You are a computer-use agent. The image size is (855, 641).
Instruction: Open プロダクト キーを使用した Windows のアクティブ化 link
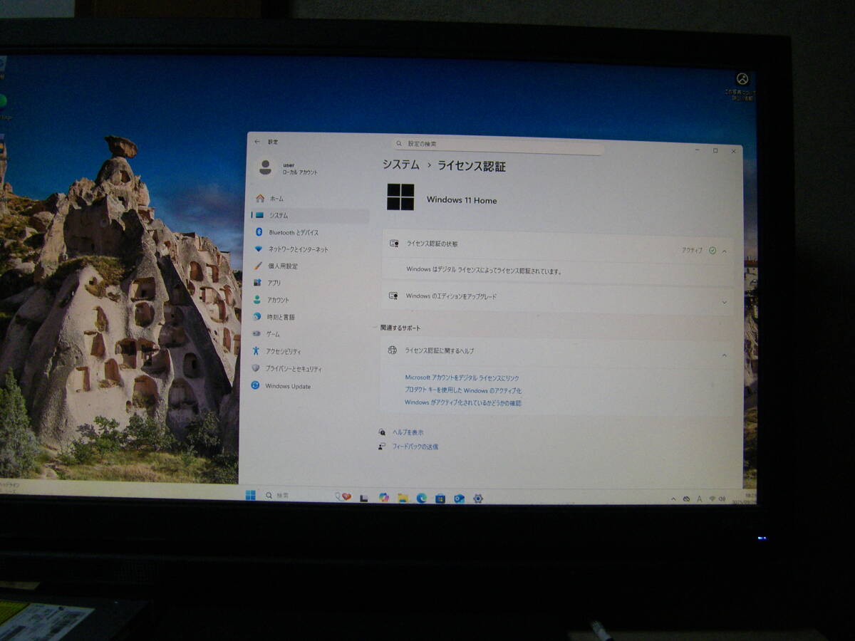tap(463, 390)
